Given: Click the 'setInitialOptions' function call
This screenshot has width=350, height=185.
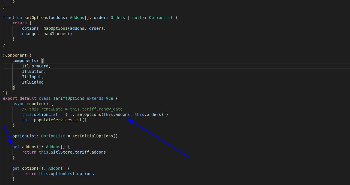Looking at the screenshot, I should tap(93, 136).
